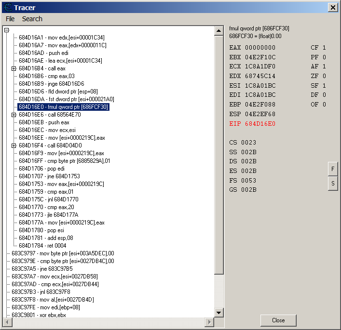Expand the 'call 68564E70' tree node
341x330 pixels.
[x=14, y=115]
